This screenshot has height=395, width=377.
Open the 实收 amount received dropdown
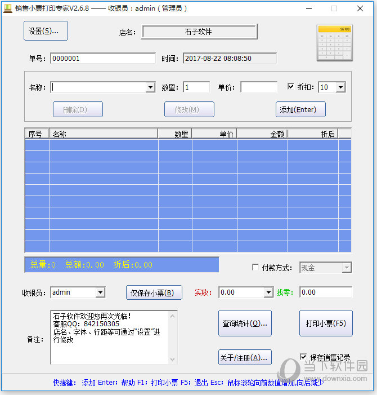click(x=268, y=292)
